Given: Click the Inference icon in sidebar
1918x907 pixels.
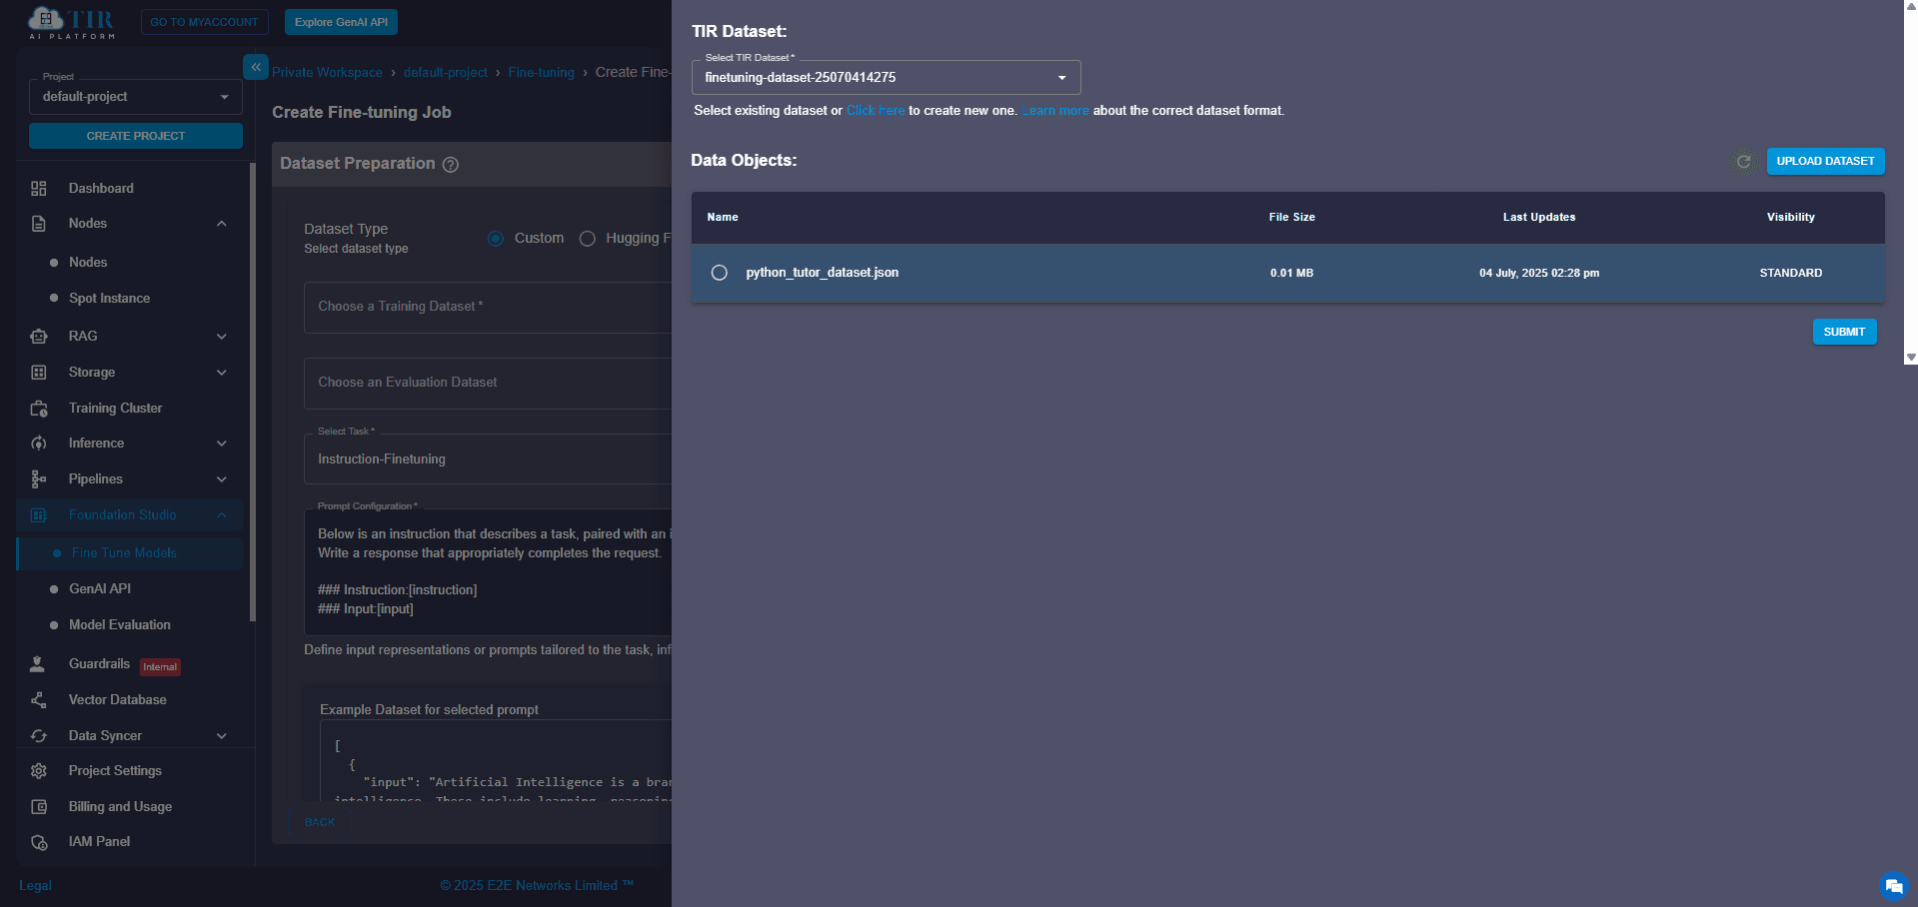Looking at the screenshot, I should pos(39,444).
